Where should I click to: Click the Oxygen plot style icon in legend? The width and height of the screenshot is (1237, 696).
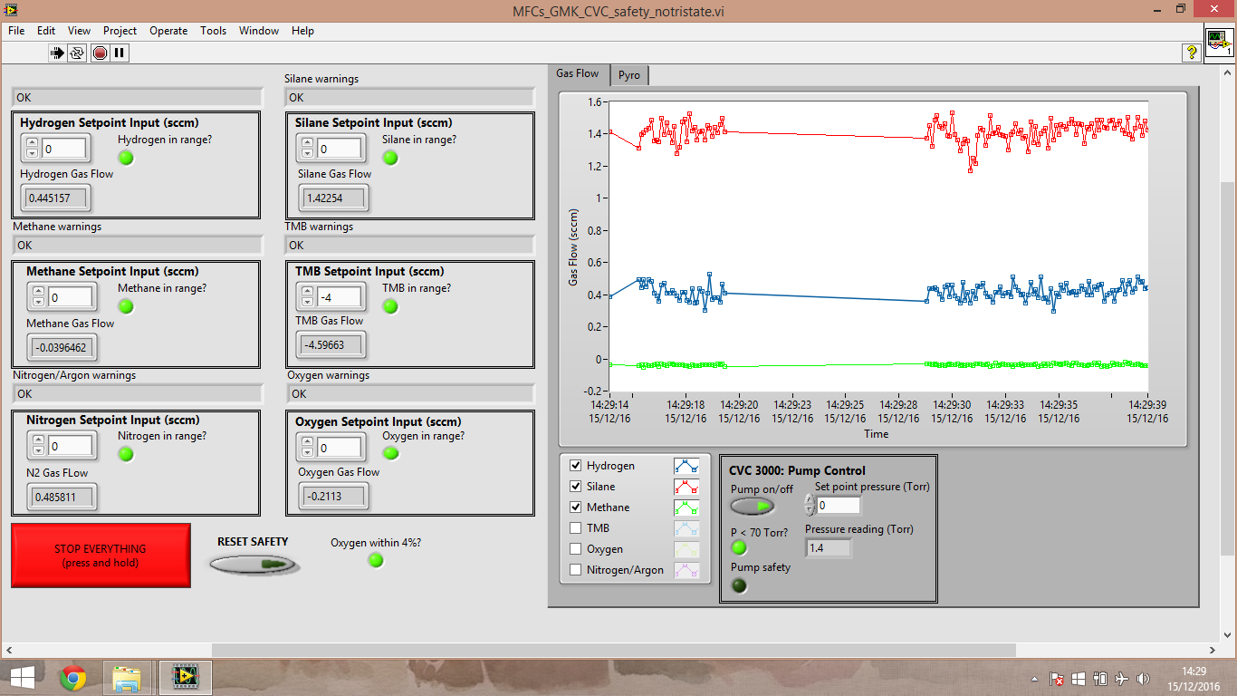pos(687,549)
